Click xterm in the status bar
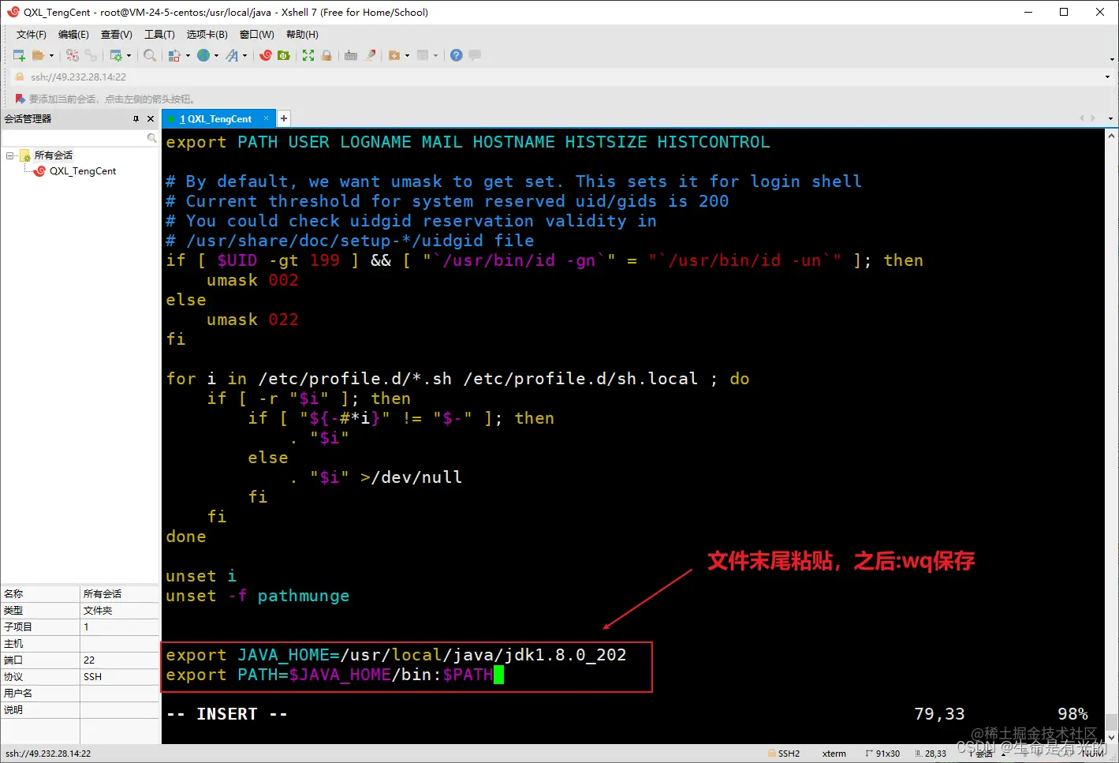 coord(834,754)
